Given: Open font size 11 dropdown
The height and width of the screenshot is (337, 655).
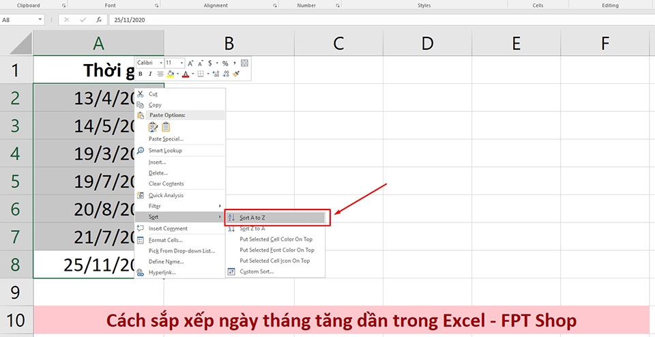Looking at the screenshot, I should click(x=182, y=63).
